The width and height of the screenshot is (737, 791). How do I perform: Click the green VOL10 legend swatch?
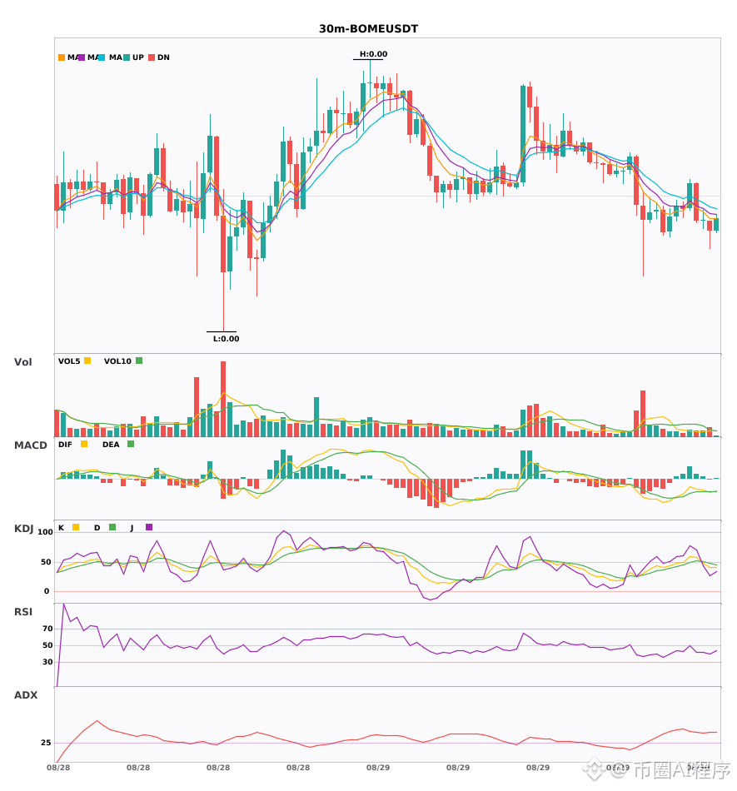click(x=139, y=361)
